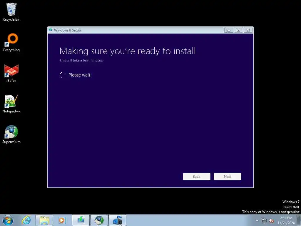301x226 pixels.
Task: Click the Windows 8 Setup title icon
Action: 51,30
